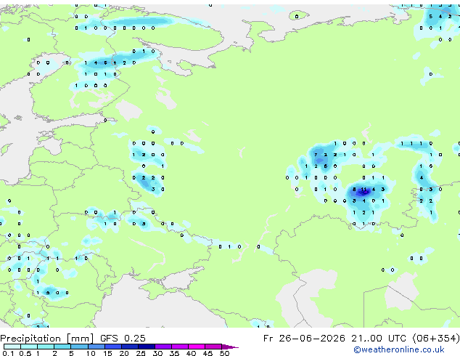Click the 25–30 mm legend color box
This screenshot has height=356, width=460.
pos(147,347)
